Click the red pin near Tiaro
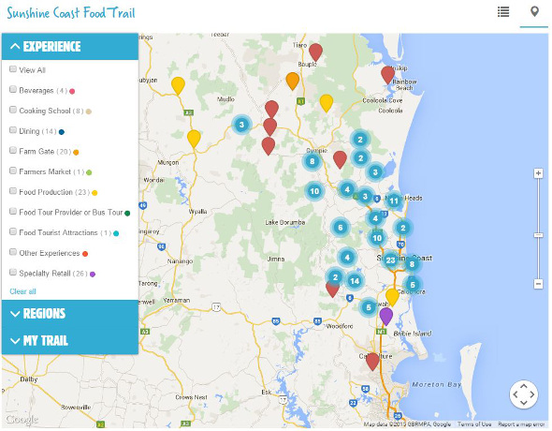 (316, 52)
